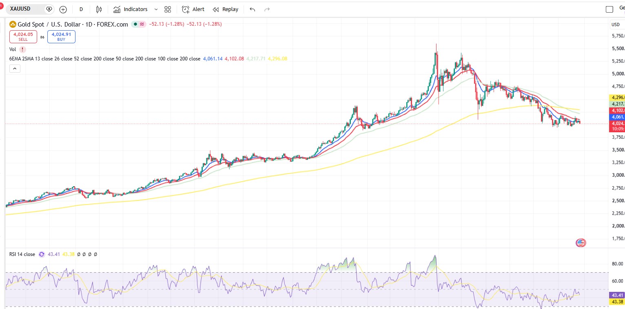Open the layout selection square icon
The width and height of the screenshot is (625, 309).
(x=609, y=9)
